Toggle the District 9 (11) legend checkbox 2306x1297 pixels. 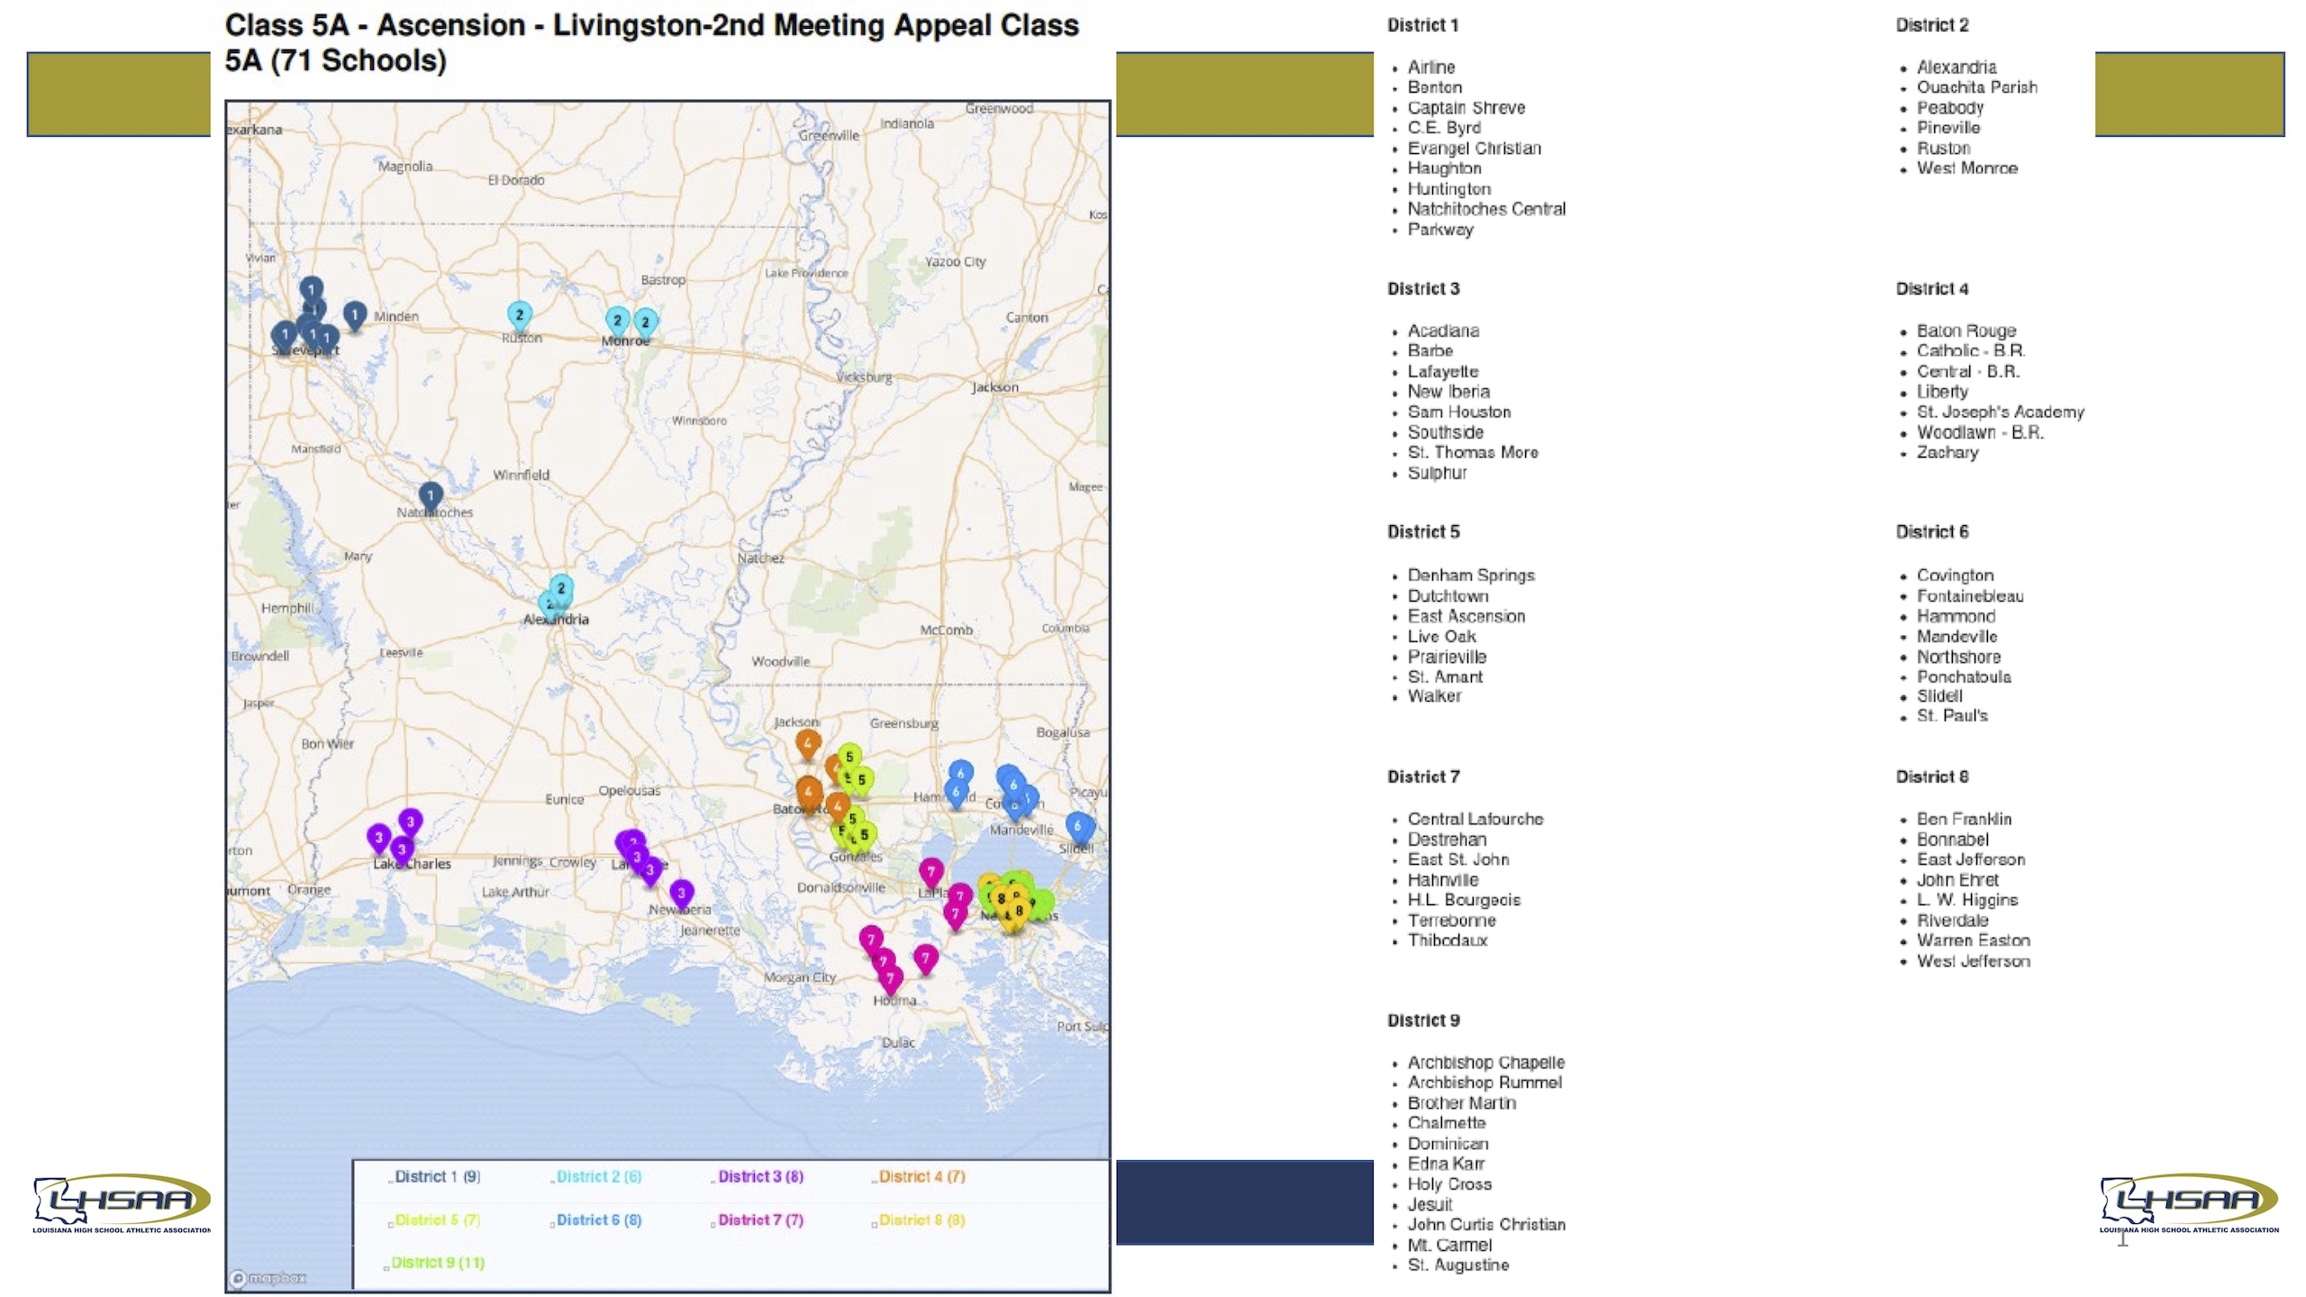point(386,1267)
